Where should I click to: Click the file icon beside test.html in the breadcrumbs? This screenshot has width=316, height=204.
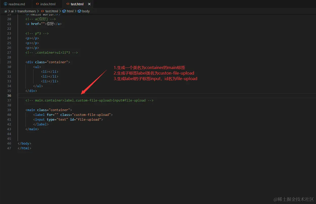click(x=42, y=11)
